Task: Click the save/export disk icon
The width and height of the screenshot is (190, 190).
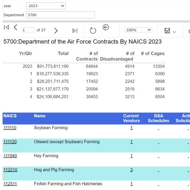Action: click(x=167, y=31)
